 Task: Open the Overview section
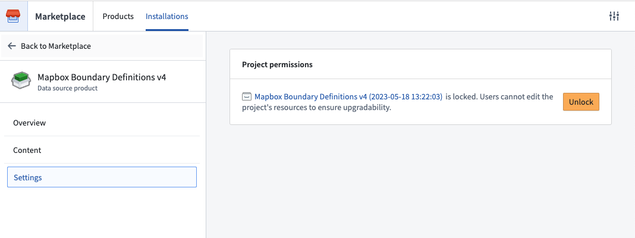click(102, 123)
